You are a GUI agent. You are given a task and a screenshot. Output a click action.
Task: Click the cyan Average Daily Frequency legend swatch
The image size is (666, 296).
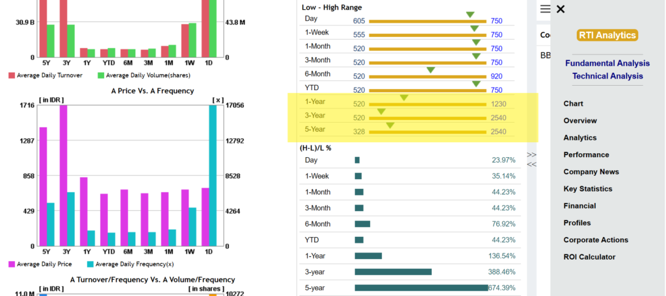point(90,264)
